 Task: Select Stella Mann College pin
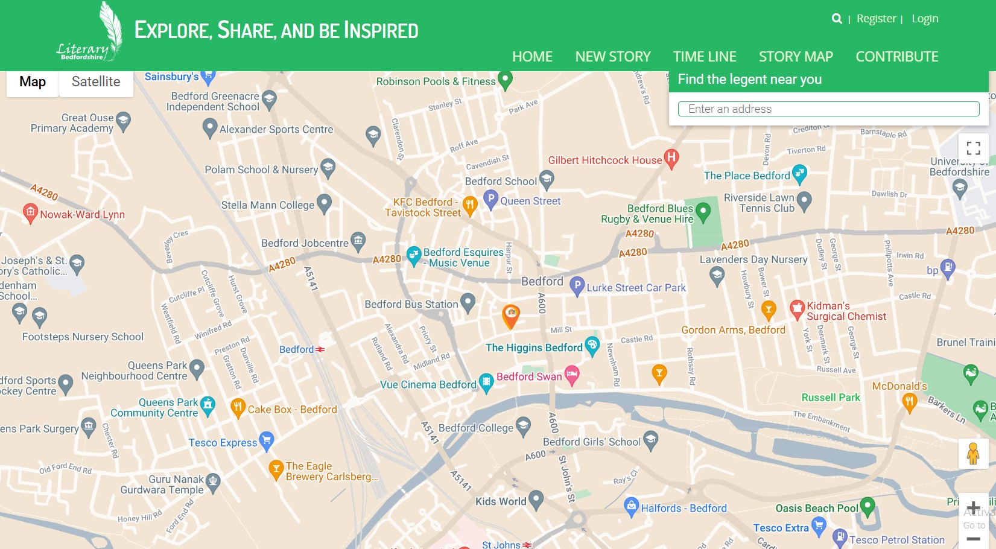324,204
